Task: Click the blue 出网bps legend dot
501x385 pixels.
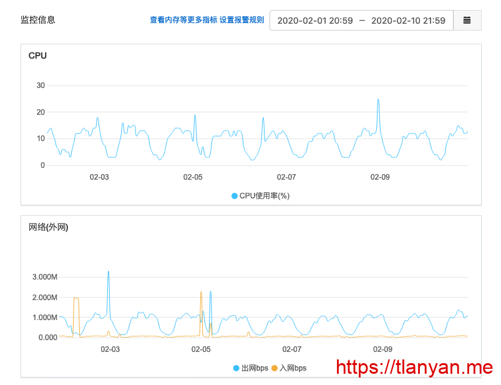Action: [x=236, y=368]
